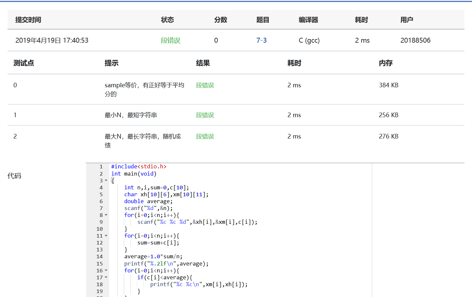The image size is (472, 297).
Task: Click the submission status 段错误
Action: click(171, 40)
